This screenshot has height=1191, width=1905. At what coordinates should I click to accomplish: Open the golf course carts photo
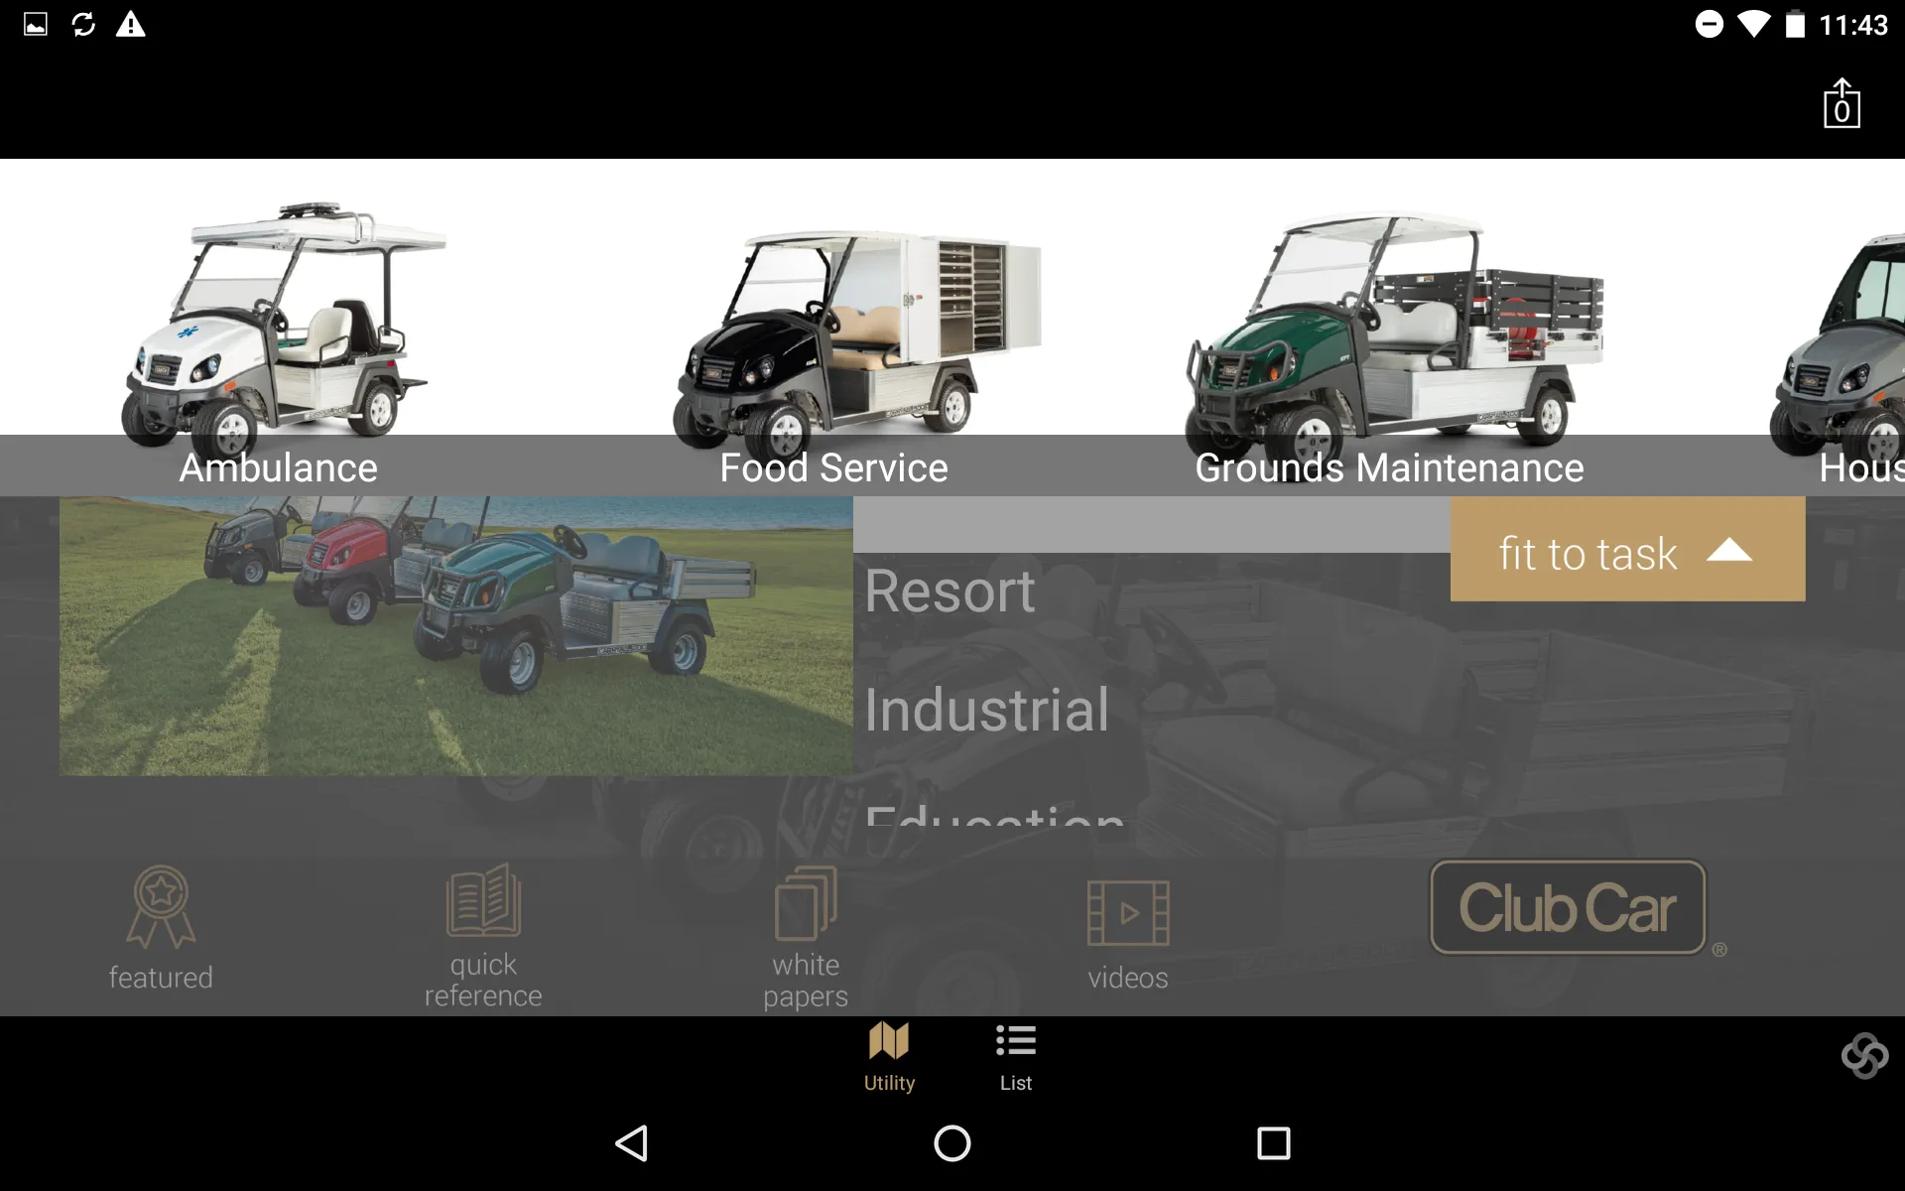click(x=456, y=636)
